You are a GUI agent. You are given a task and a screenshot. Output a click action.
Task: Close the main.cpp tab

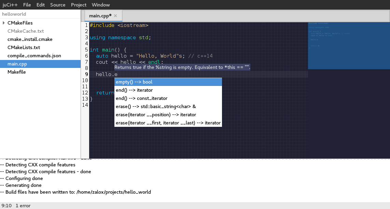[x=115, y=16]
